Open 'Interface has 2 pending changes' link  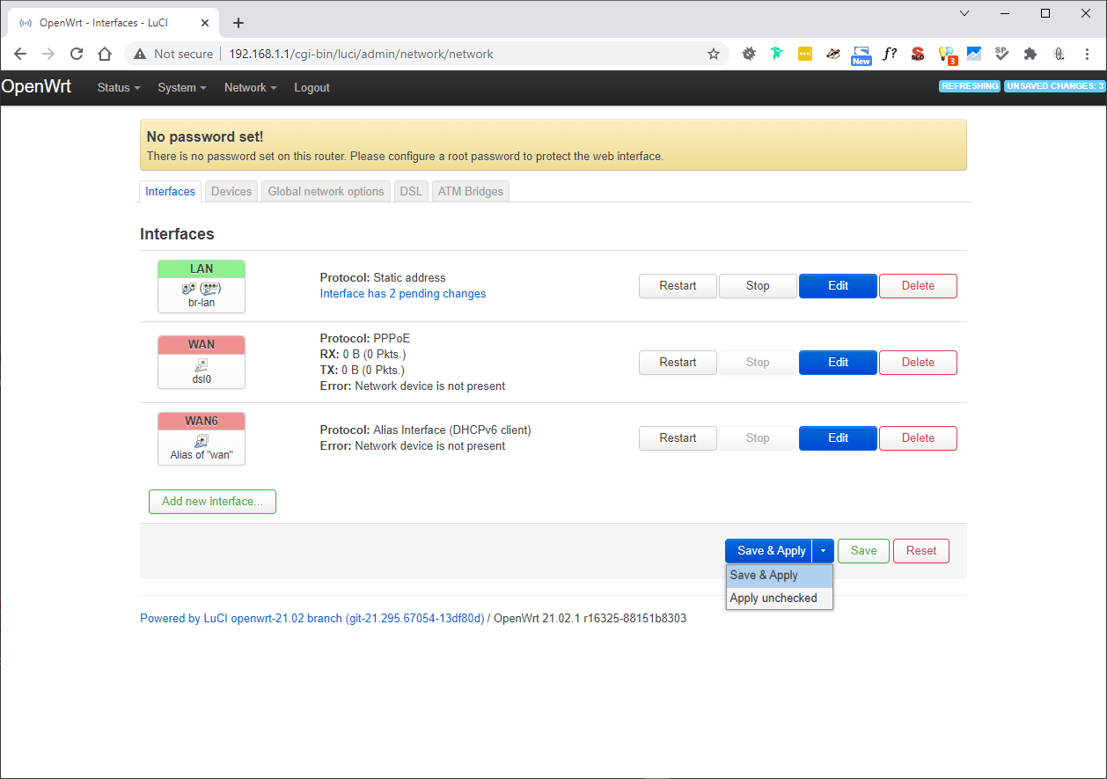coord(403,294)
